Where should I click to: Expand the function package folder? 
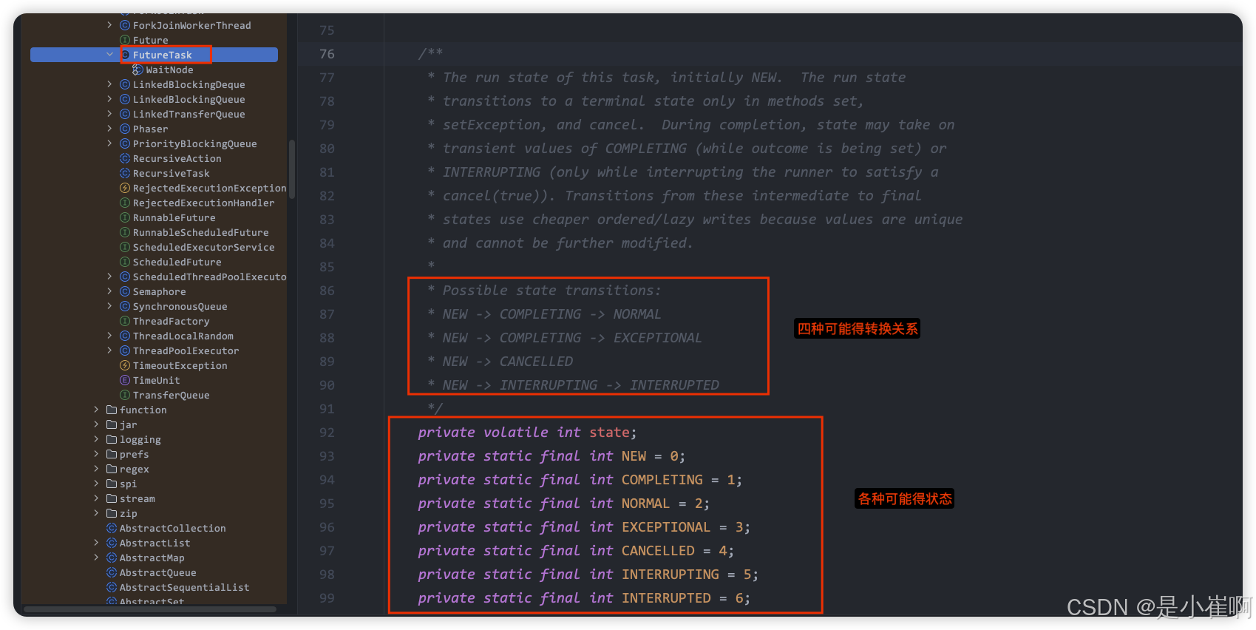click(96, 410)
